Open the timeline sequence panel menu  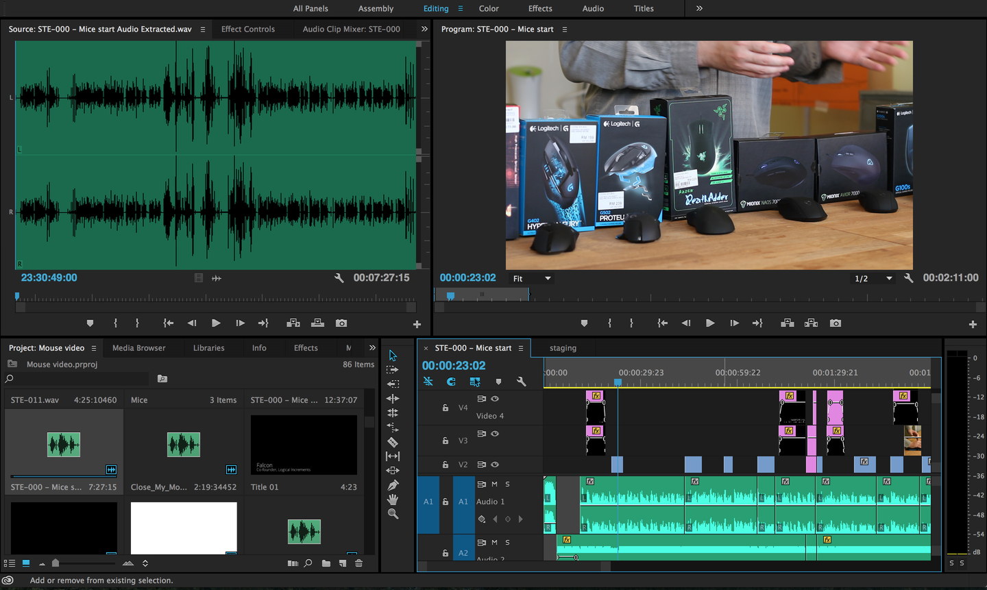pyautogui.click(x=521, y=348)
